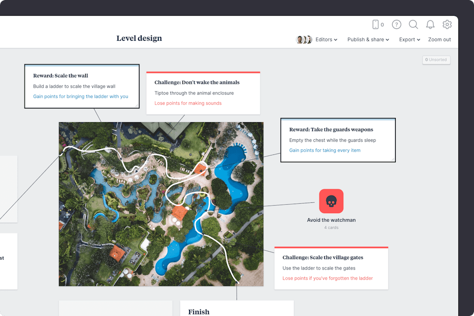Open the notifications bell icon
This screenshot has height=316, width=474.
click(430, 25)
